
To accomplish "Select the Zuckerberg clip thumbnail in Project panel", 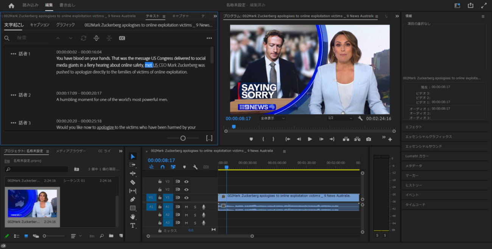I will [x=32, y=204].
